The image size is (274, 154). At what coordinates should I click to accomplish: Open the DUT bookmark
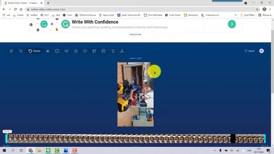45,15
